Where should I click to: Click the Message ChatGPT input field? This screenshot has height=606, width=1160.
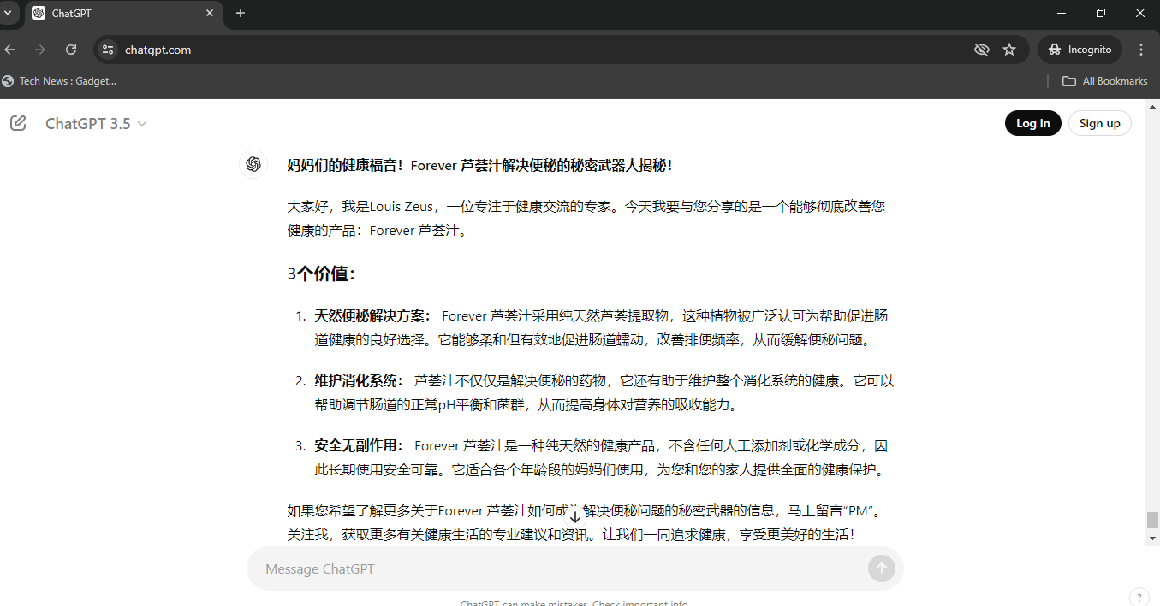[x=561, y=568]
